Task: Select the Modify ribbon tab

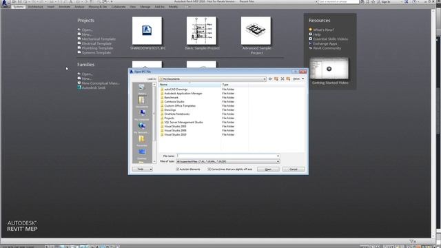Action: (x=173, y=7)
